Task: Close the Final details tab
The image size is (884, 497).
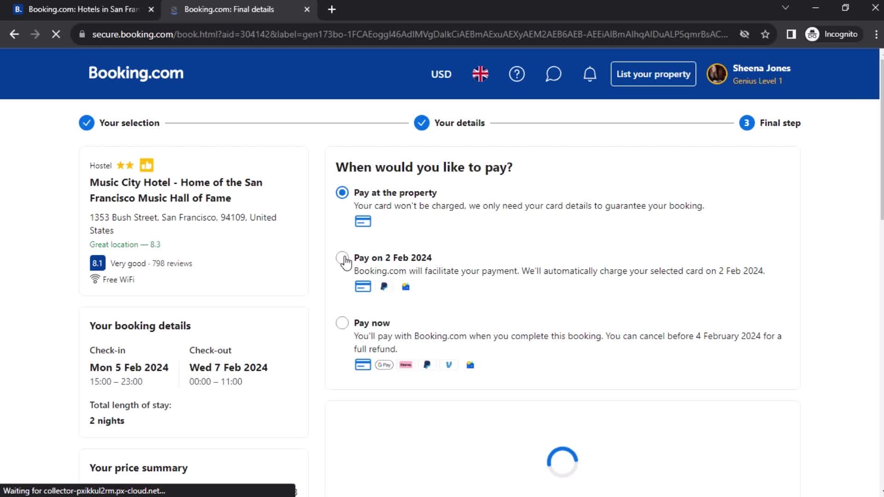Action: (x=307, y=9)
